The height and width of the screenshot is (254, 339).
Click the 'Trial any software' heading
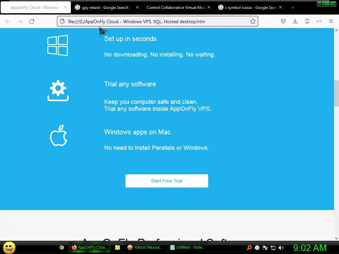[130, 84]
